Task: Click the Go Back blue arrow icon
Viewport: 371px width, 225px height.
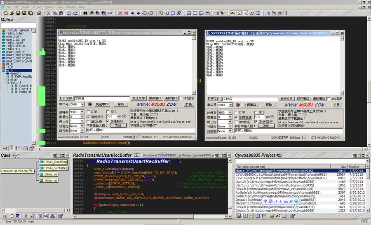Action: point(132,13)
